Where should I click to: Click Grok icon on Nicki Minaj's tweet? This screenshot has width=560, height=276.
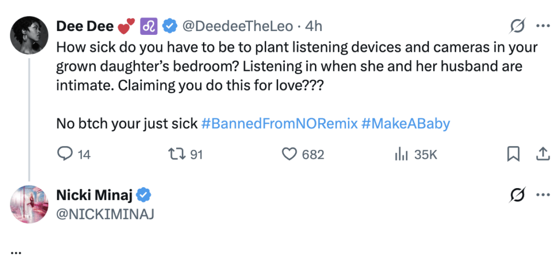coord(517,195)
